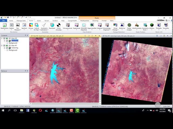
Task: Open Opera browser from taskbar
Action: 40,110
